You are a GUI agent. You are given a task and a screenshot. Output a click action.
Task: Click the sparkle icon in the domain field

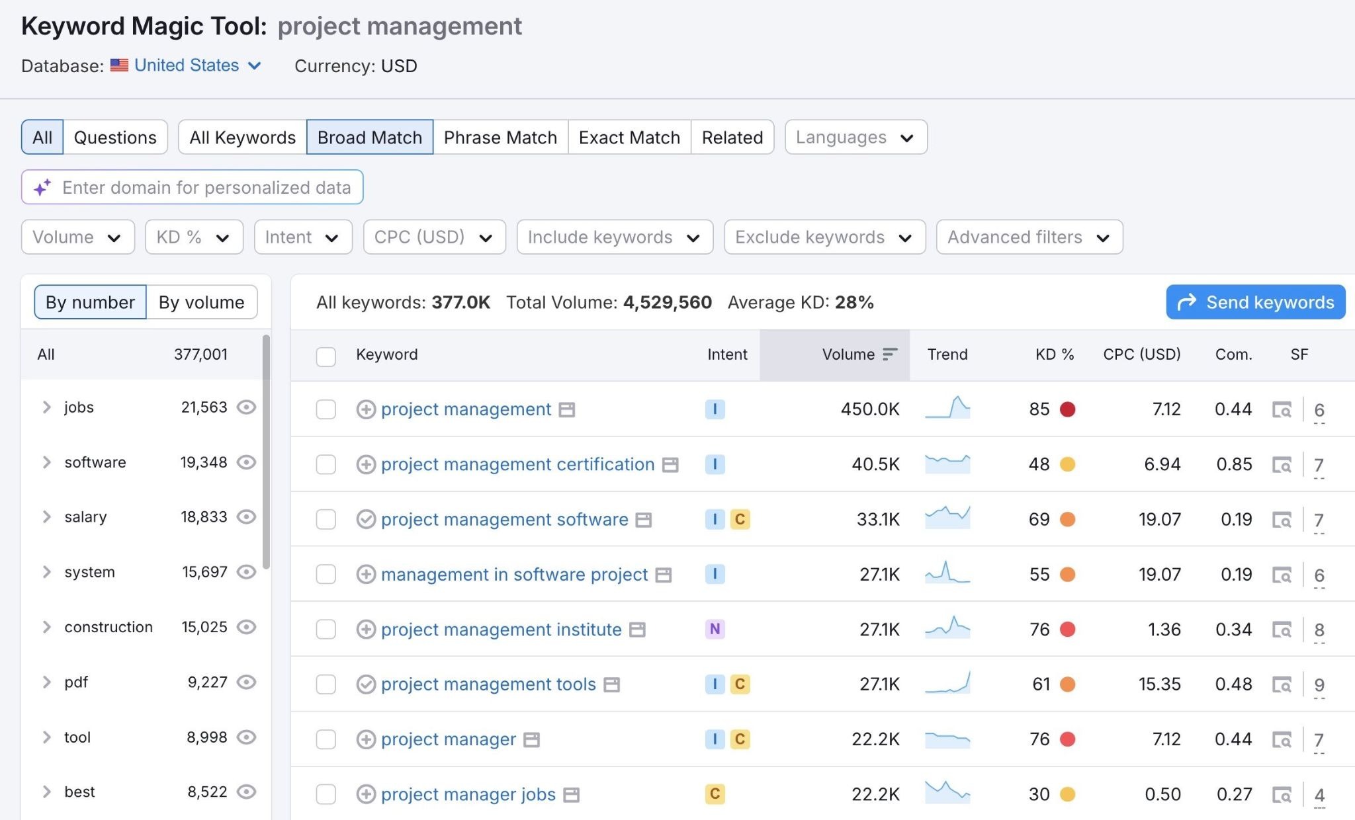(42, 188)
